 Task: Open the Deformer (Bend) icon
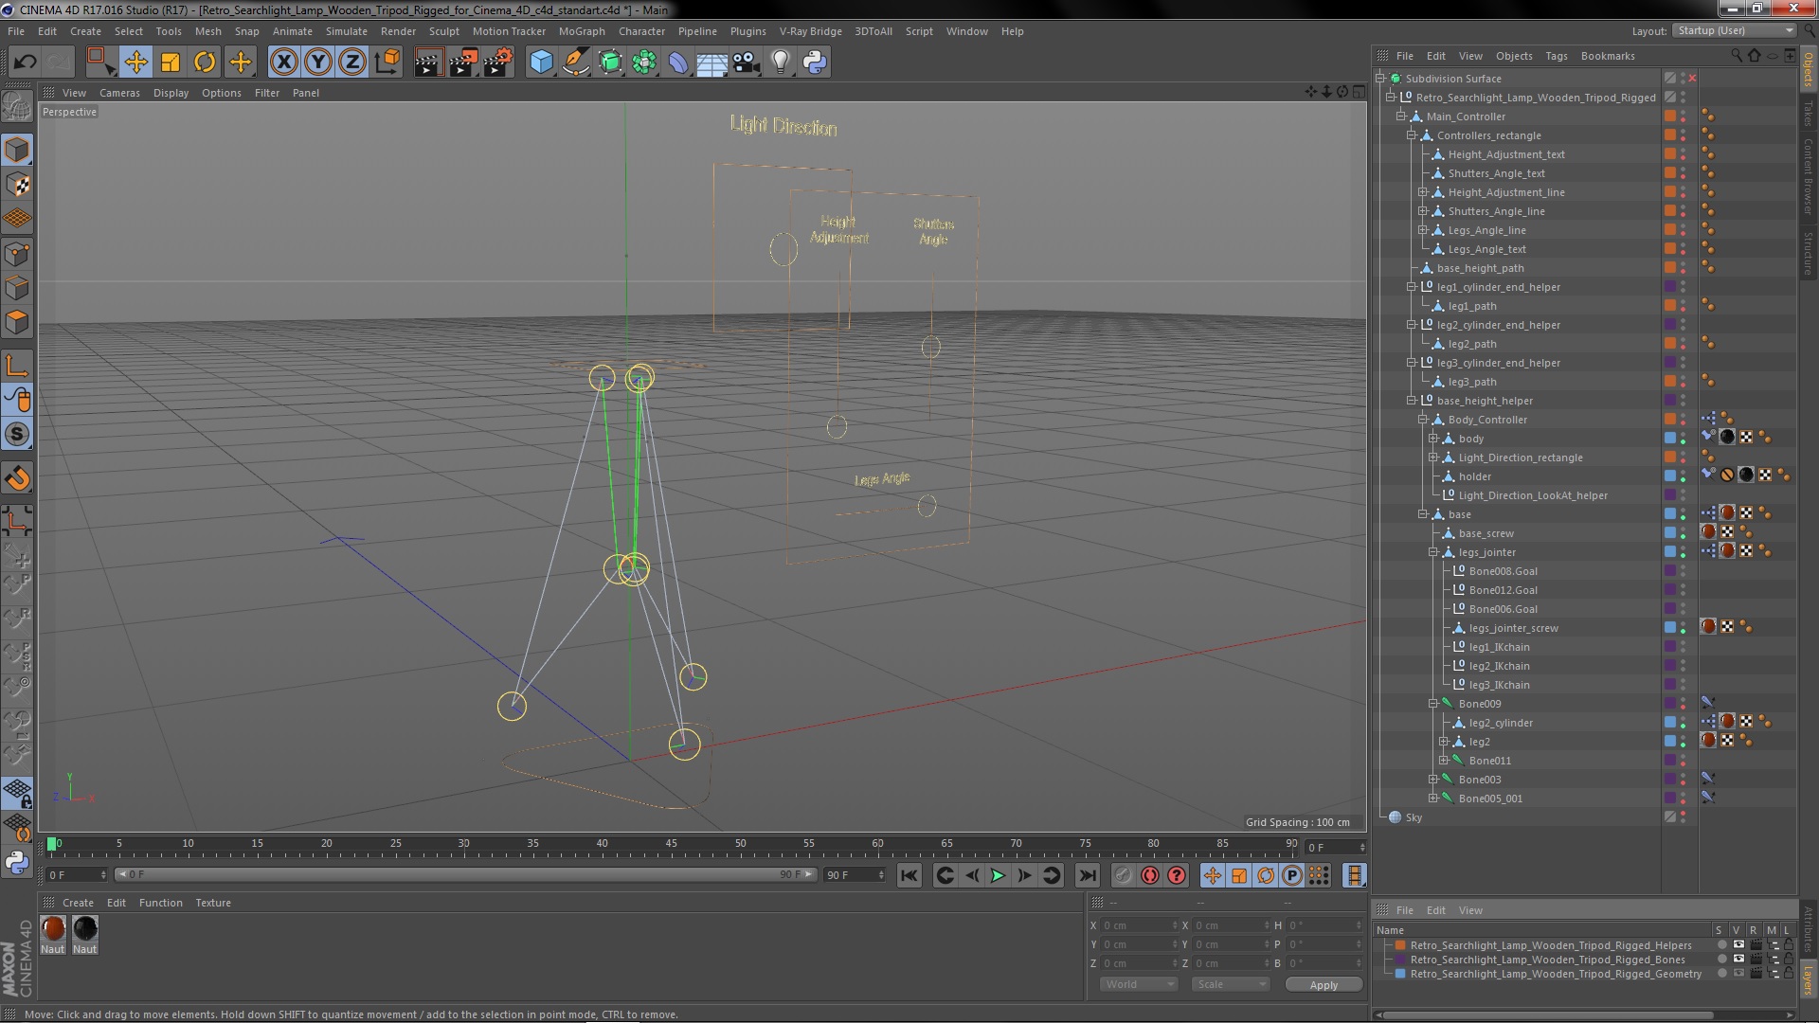tap(678, 63)
